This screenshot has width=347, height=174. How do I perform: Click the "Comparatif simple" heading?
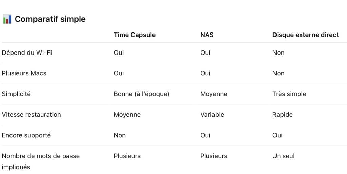click(x=50, y=19)
